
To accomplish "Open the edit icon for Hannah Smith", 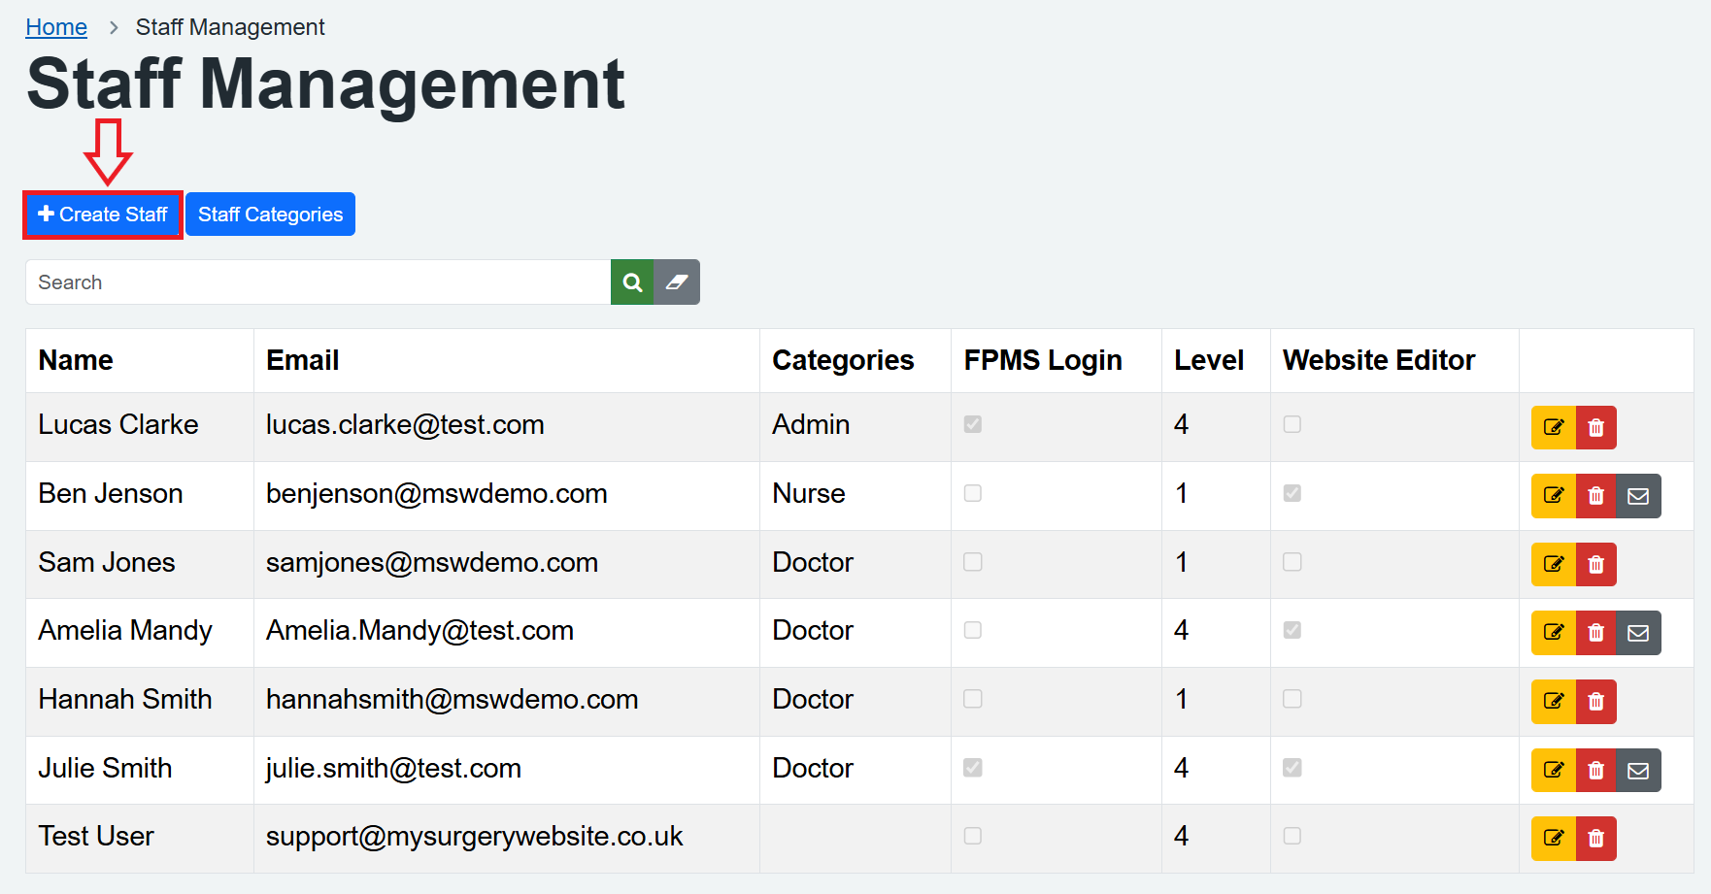I will [1553, 701].
